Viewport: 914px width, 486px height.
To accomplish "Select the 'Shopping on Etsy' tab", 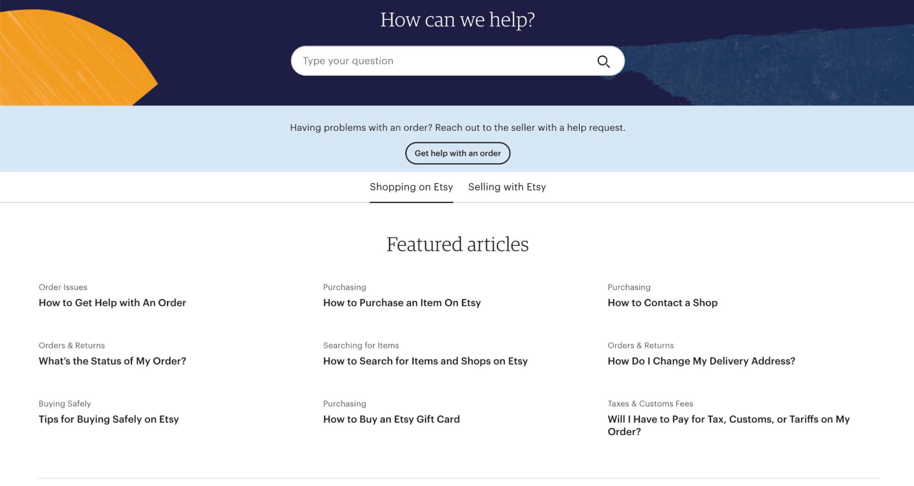I will pos(411,187).
